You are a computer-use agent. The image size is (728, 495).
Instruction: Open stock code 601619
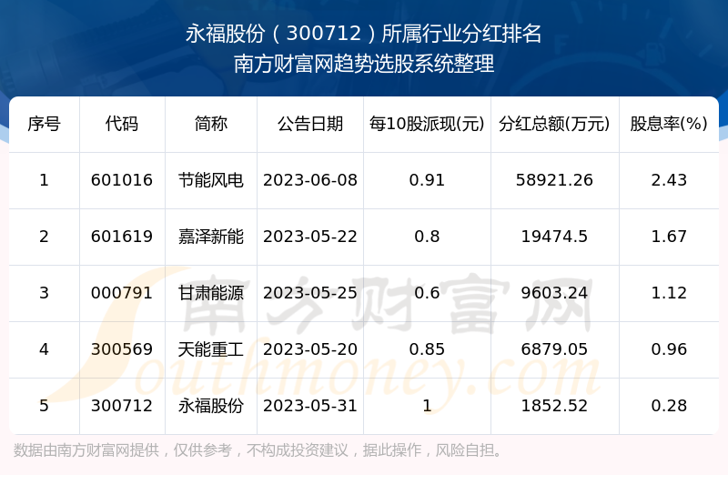click(x=122, y=237)
